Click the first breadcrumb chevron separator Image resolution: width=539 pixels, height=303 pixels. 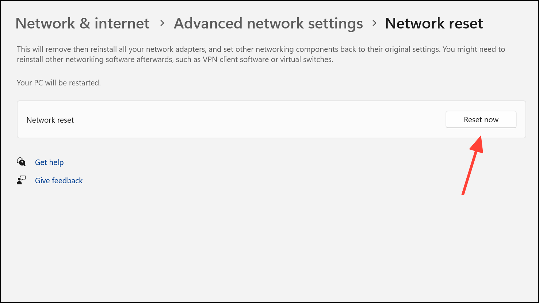click(162, 23)
